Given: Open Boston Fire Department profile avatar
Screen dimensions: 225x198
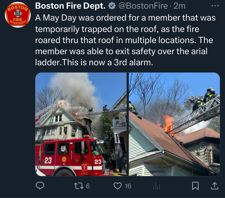Looking at the screenshot, I should (x=18, y=15).
